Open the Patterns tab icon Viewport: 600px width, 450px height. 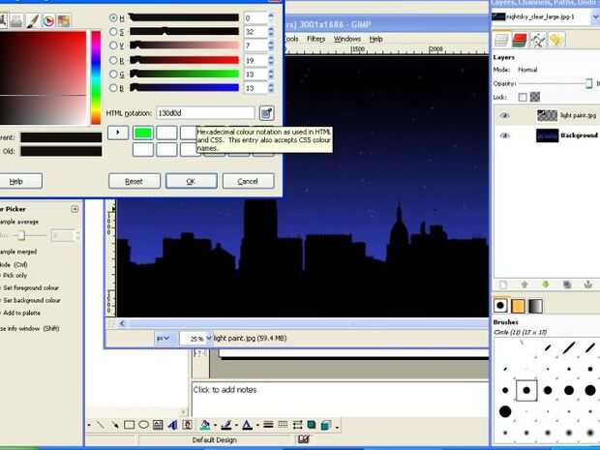click(x=519, y=306)
